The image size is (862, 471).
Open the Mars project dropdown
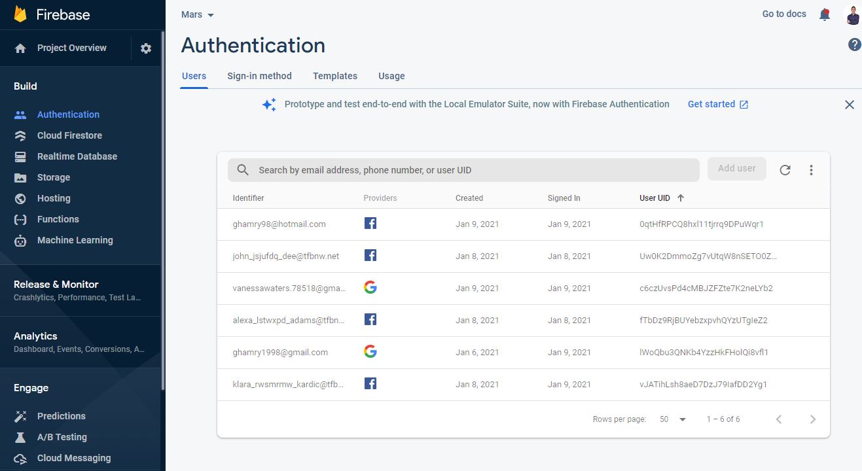tap(198, 14)
